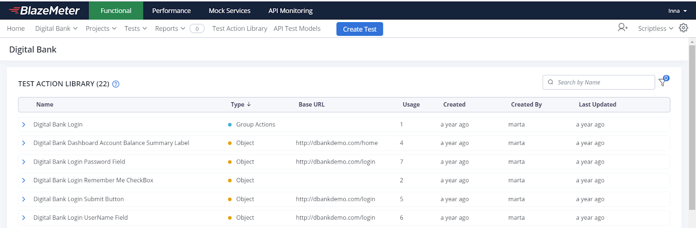Expand the Digital Bank Login Password Field row
This screenshot has width=696, height=228.
(24, 162)
